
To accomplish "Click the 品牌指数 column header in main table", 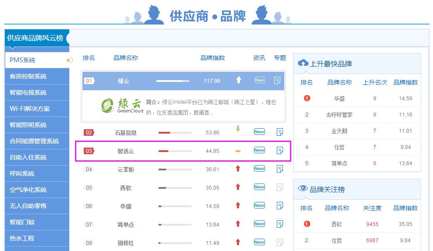I will [212, 58].
